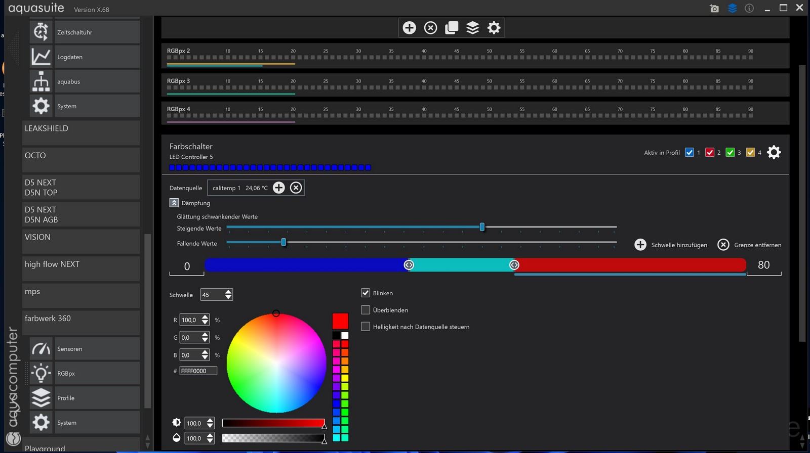Click the Fallende Werte slider handle
The width and height of the screenshot is (810, 453).
283,242
